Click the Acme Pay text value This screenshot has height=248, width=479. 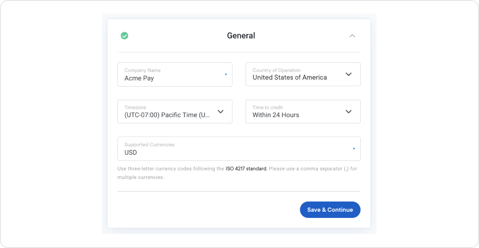pyautogui.click(x=139, y=78)
